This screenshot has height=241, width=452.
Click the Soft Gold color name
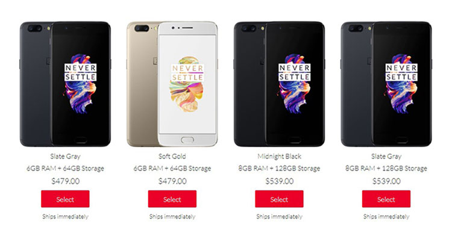tap(172, 156)
